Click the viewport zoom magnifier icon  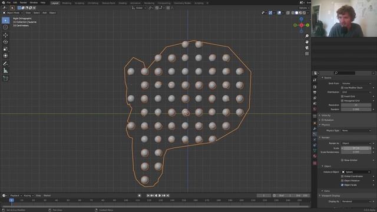click(x=307, y=36)
